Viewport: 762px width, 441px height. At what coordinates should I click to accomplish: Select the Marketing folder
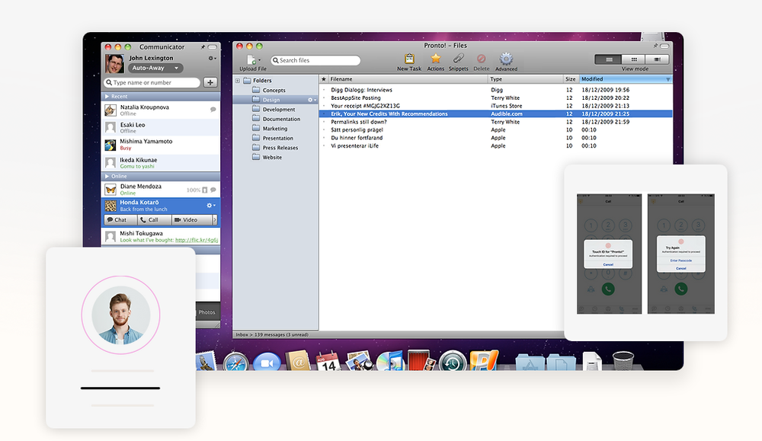[x=275, y=129]
